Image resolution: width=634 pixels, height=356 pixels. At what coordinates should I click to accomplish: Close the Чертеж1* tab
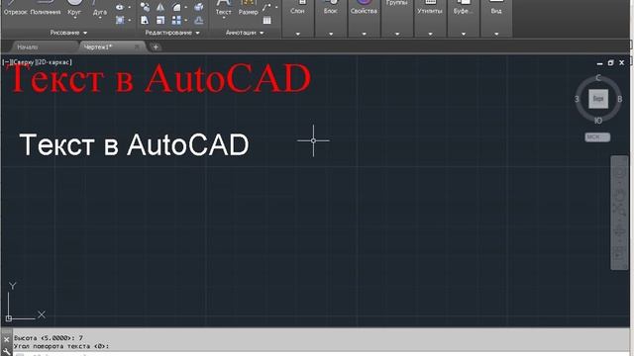click(x=137, y=47)
